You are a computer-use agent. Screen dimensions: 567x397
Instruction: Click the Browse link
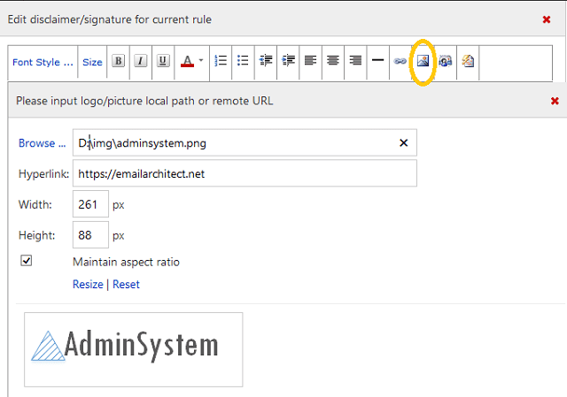(42, 143)
